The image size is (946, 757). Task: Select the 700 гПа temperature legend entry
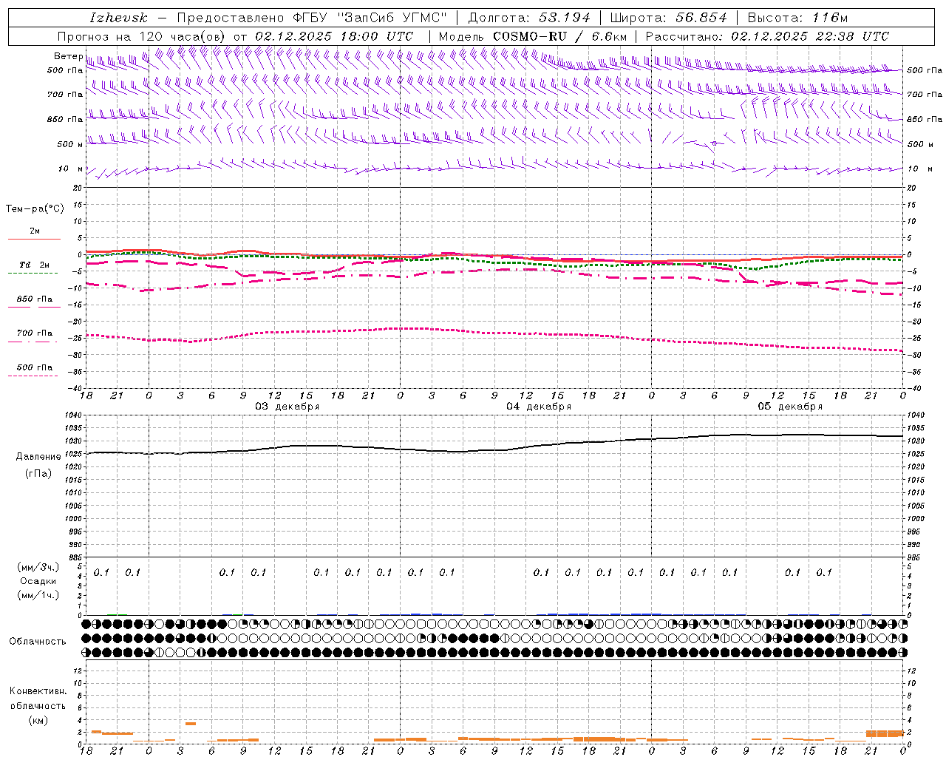[x=35, y=333]
